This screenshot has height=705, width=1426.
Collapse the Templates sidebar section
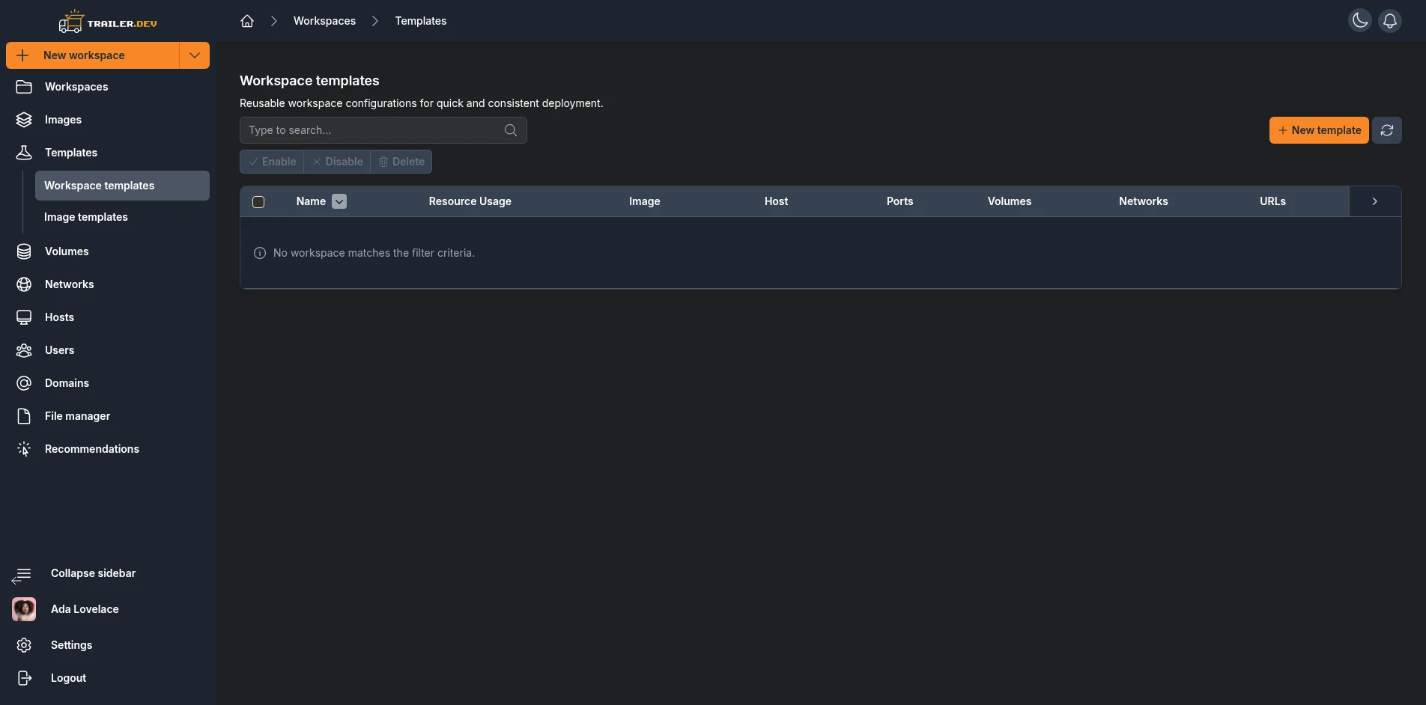tap(108, 153)
